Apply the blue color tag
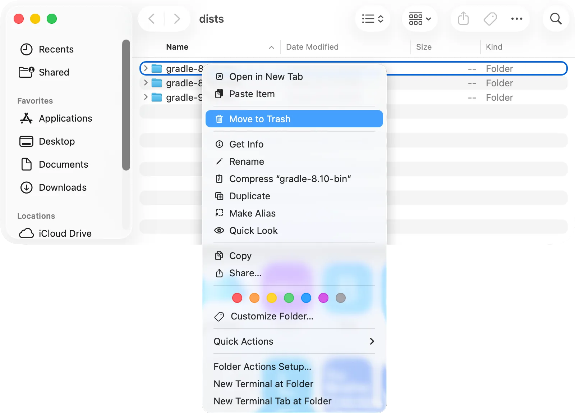The image size is (575, 413). [x=306, y=298]
